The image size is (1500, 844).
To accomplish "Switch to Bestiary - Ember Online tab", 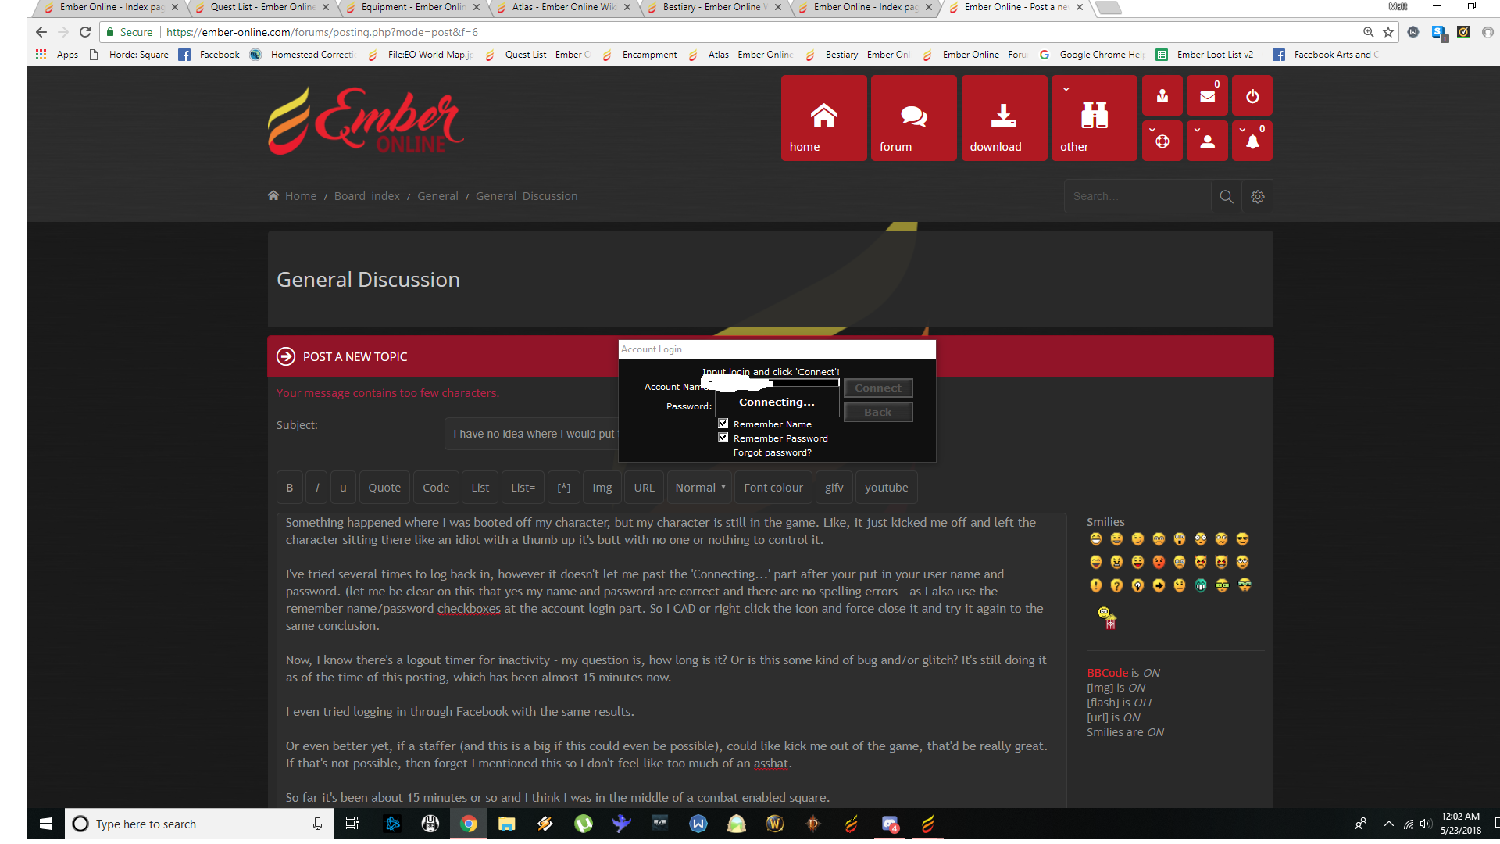I will [711, 7].
